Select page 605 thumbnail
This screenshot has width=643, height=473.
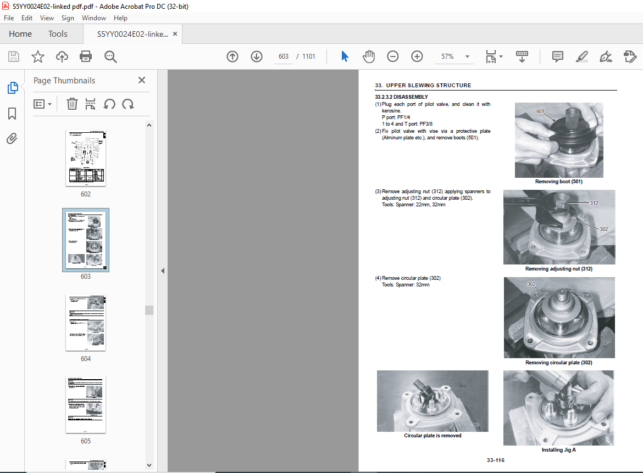tap(86, 405)
